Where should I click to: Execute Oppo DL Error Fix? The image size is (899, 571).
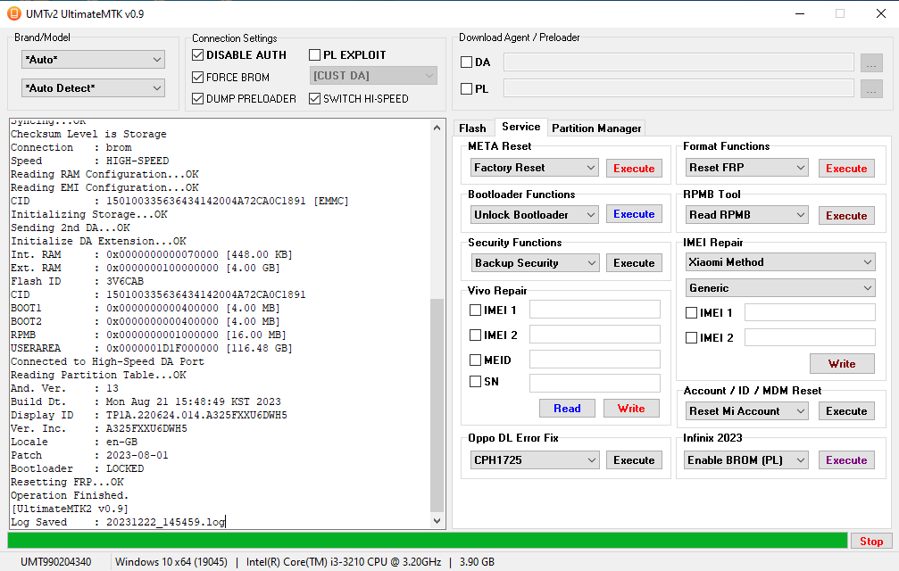(x=634, y=459)
